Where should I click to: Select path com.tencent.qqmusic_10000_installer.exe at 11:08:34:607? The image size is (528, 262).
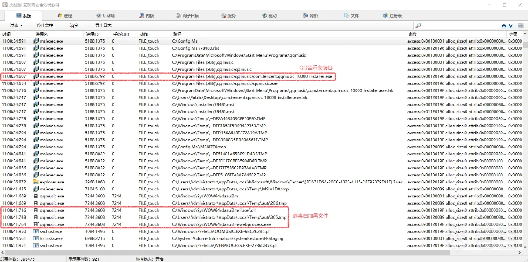[252, 76]
